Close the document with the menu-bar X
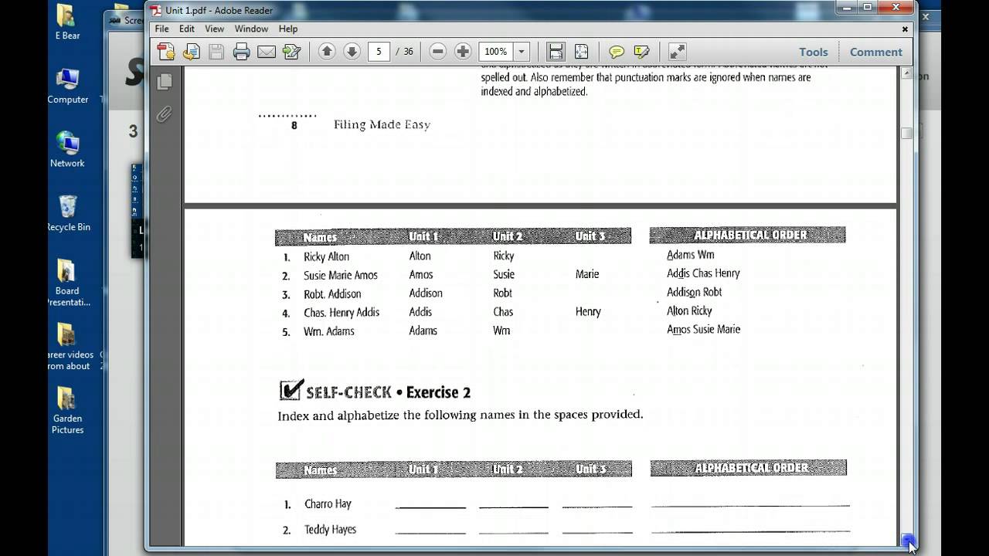The image size is (989, 556). [x=906, y=29]
